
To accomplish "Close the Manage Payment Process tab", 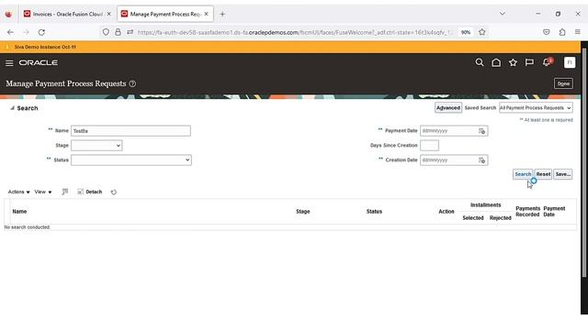I will pos(206,14).
